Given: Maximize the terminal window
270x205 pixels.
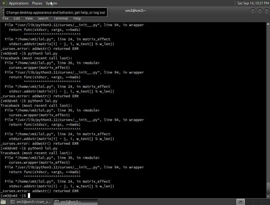Looking at the screenshot, I should coord(260,11).
